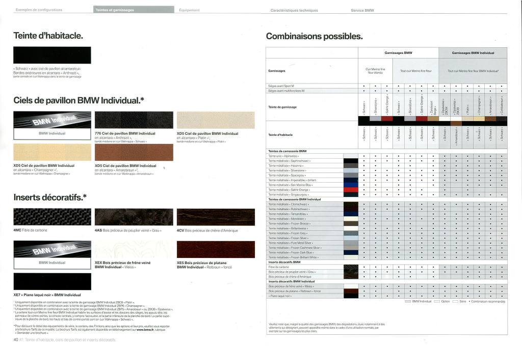Click the black Schwarz interior colour swatch
522x348 pixels.
point(52,55)
